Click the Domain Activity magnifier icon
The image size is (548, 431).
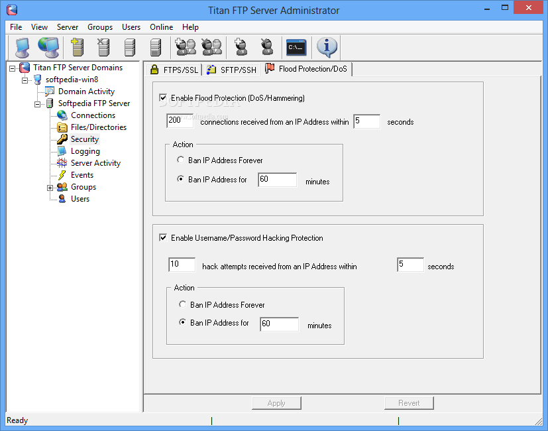tap(50, 92)
